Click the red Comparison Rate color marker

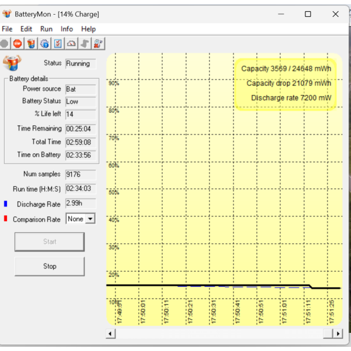[x=6, y=218]
